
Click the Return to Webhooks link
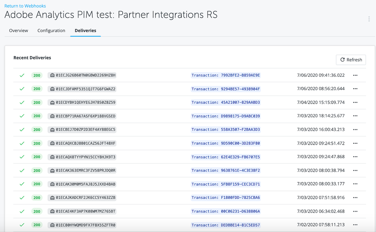point(25,6)
